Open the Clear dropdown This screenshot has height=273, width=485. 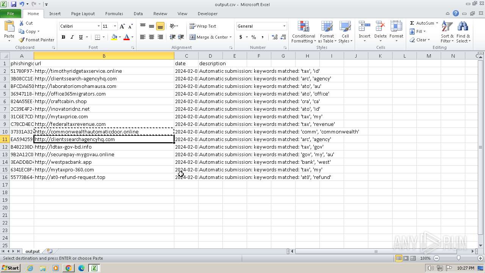[x=419, y=40]
